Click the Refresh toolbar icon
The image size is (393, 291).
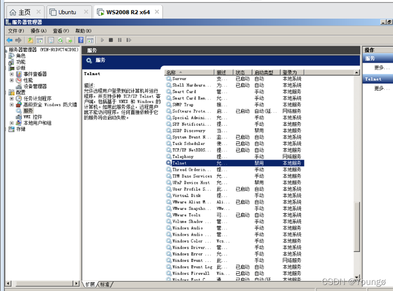point(60,40)
